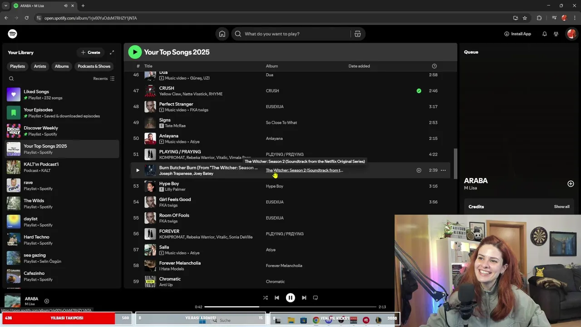Search in Your Library
Image resolution: width=581 pixels, height=327 pixels.
point(11,79)
